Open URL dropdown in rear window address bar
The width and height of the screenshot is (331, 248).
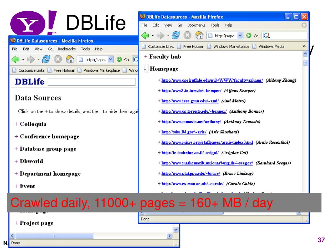pos(111,59)
